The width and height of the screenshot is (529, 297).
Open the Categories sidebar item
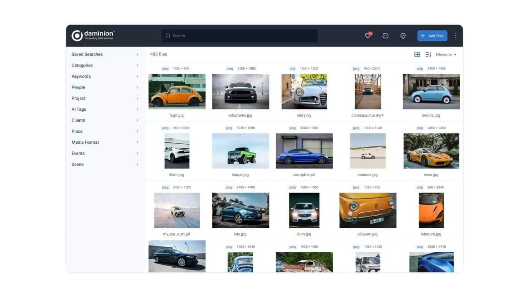click(82, 66)
